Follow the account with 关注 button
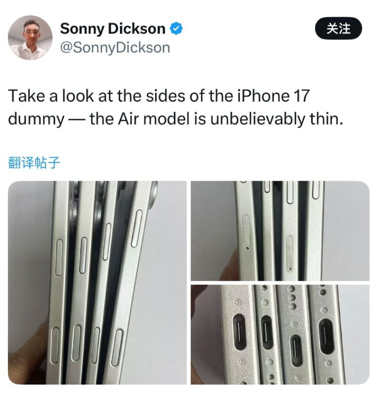Viewport: 377px width, 394px height. (x=338, y=28)
